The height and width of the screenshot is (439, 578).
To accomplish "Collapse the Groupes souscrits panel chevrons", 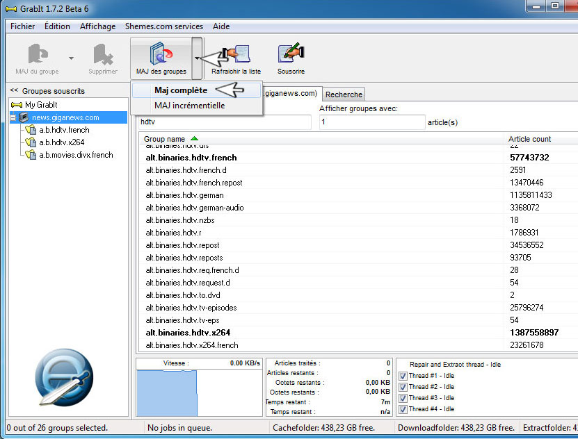I will click(x=14, y=90).
